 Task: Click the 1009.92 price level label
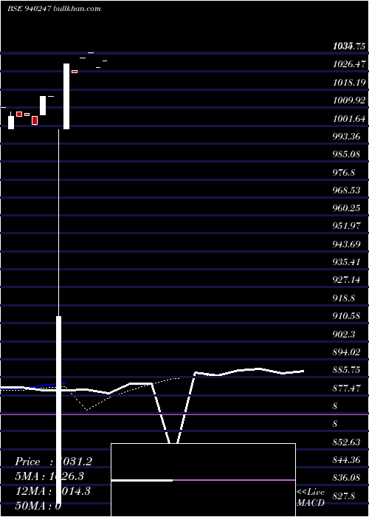(349, 100)
